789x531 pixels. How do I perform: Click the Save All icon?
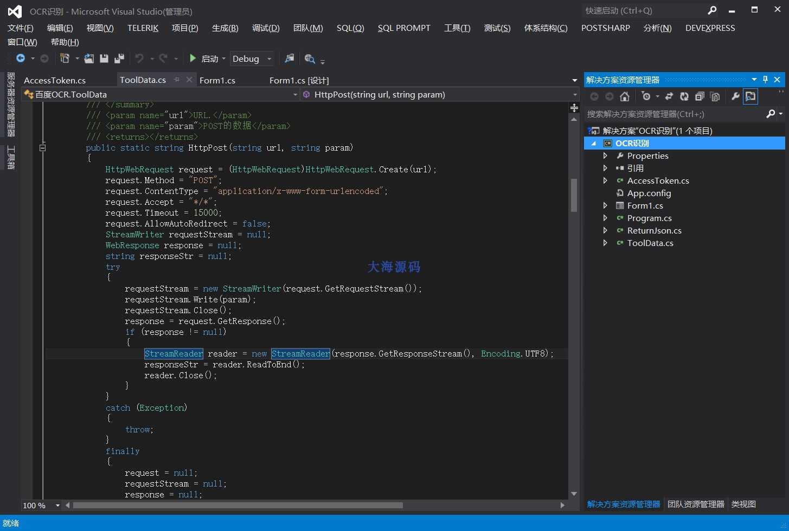(119, 59)
